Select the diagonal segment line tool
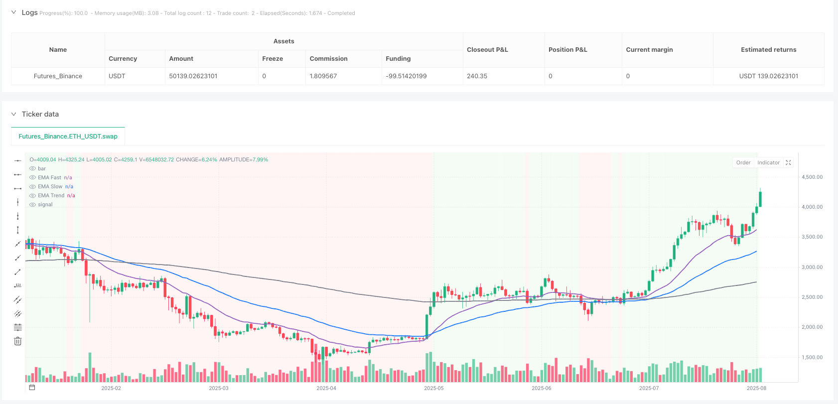The image size is (838, 404). 17,272
